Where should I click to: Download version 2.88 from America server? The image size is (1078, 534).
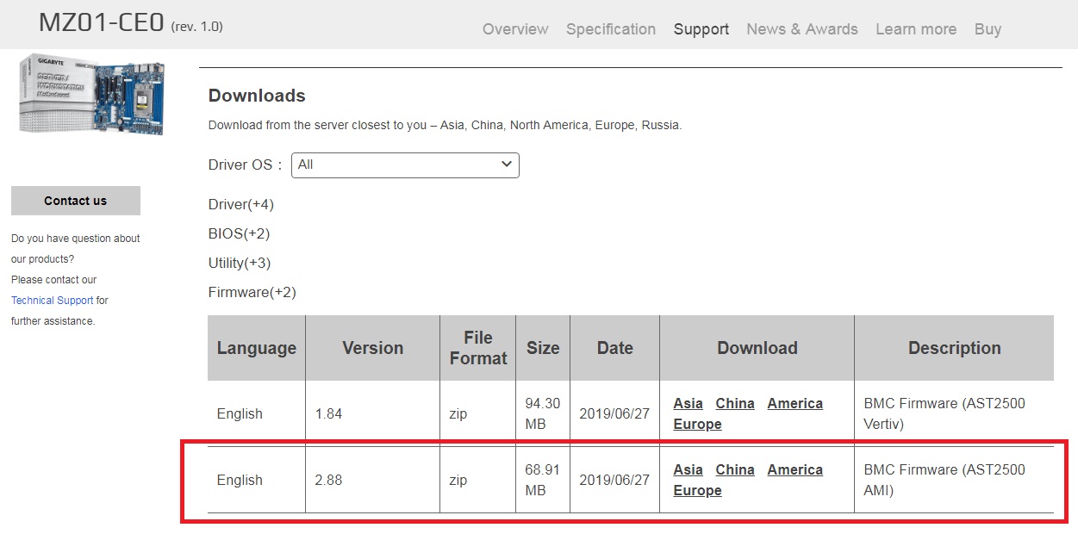tap(795, 469)
